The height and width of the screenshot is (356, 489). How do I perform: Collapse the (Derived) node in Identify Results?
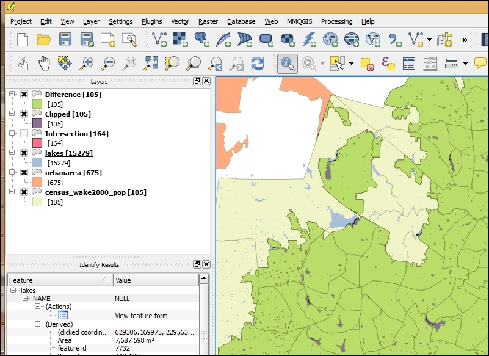[x=38, y=324]
